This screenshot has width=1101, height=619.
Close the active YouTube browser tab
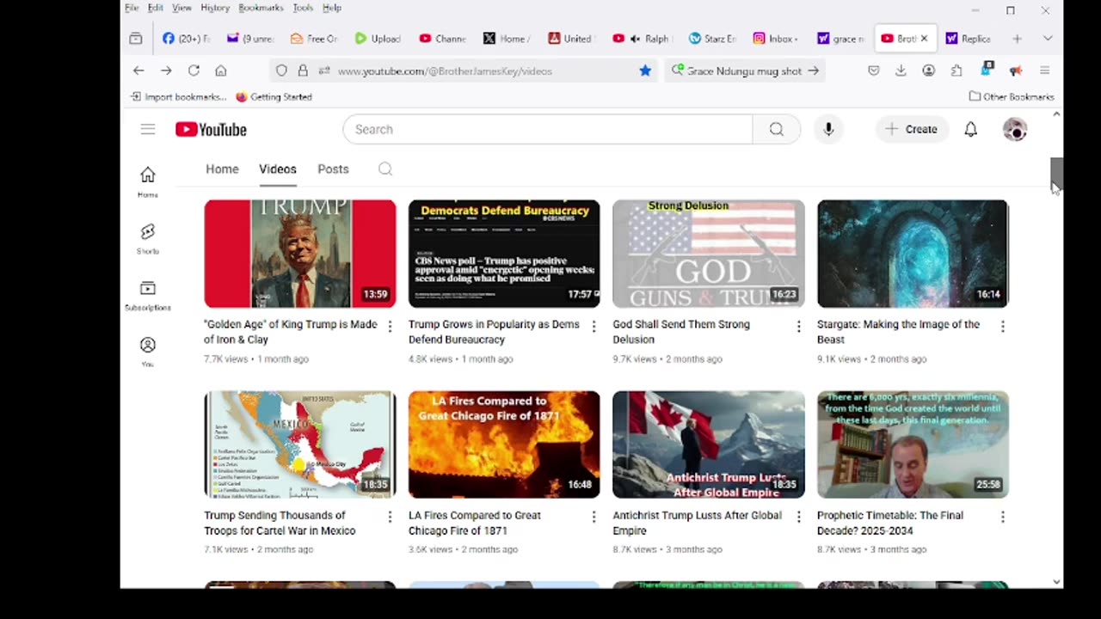pyautogui.click(x=925, y=39)
